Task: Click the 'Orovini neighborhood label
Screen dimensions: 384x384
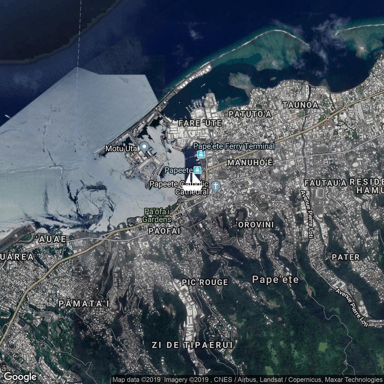Action: tap(255, 225)
